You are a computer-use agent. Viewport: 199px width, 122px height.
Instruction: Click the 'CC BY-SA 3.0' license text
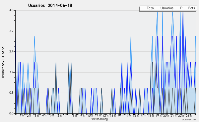(x=189, y=120)
